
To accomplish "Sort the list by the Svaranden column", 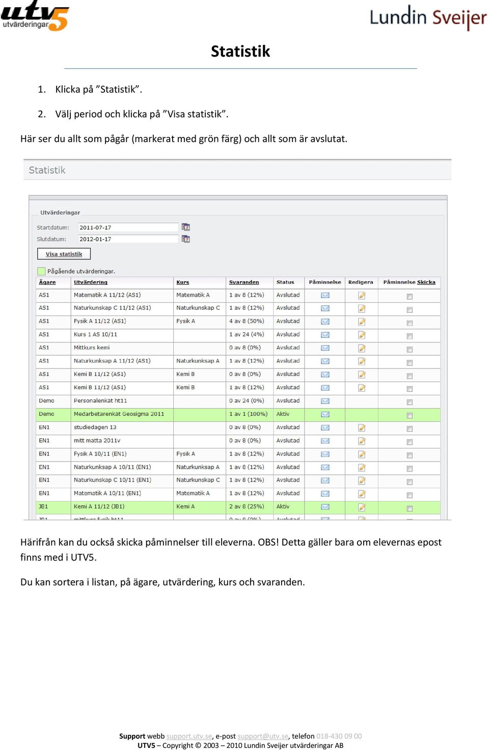I will pyautogui.click(x=244, y=282).
